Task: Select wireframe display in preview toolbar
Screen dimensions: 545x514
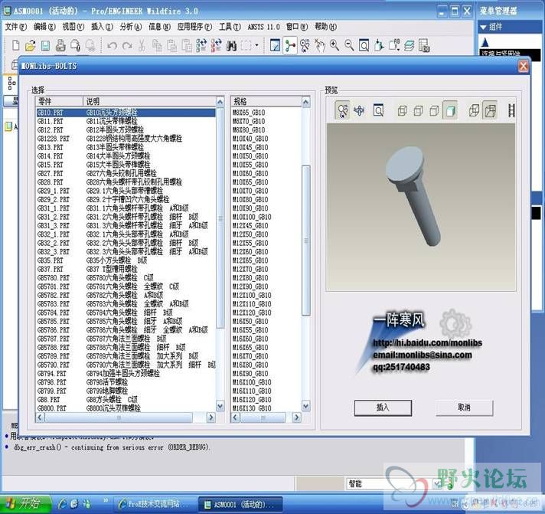Action: point(402,111)
